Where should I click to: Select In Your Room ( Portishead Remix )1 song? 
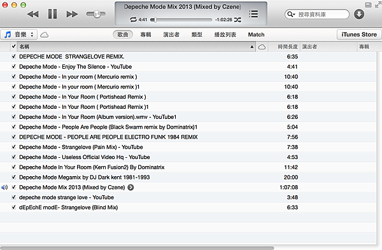click(x=83, y=107)
